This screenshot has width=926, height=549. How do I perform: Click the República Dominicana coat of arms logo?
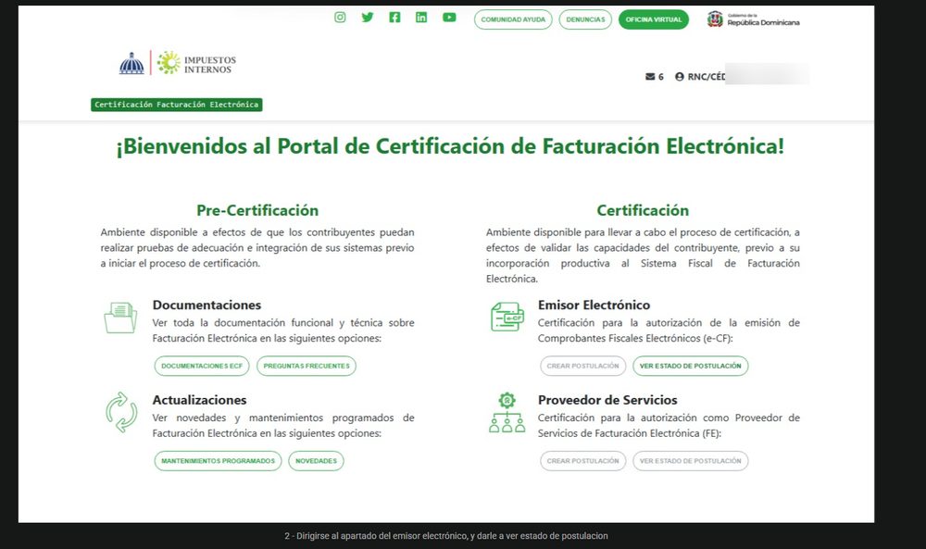715,19
